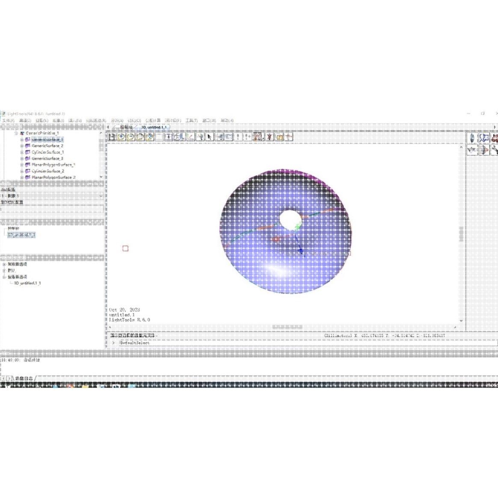Screen dimensions: 498x498
Task: Click the single exclamation mark toolbar icon
Action: pyautogui.click(x=238, y=137)
